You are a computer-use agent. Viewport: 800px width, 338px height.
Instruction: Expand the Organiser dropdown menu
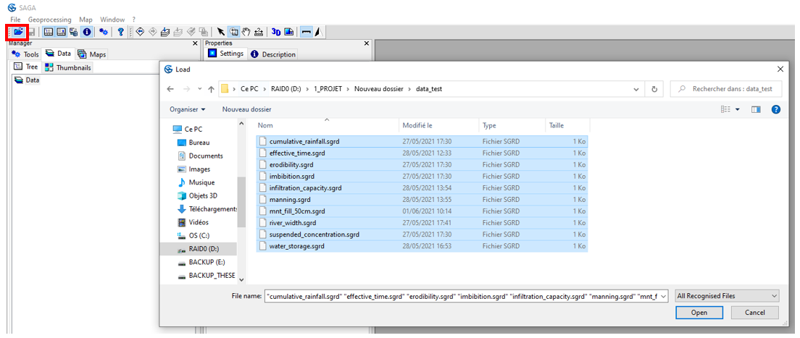[x=188, y=109]
